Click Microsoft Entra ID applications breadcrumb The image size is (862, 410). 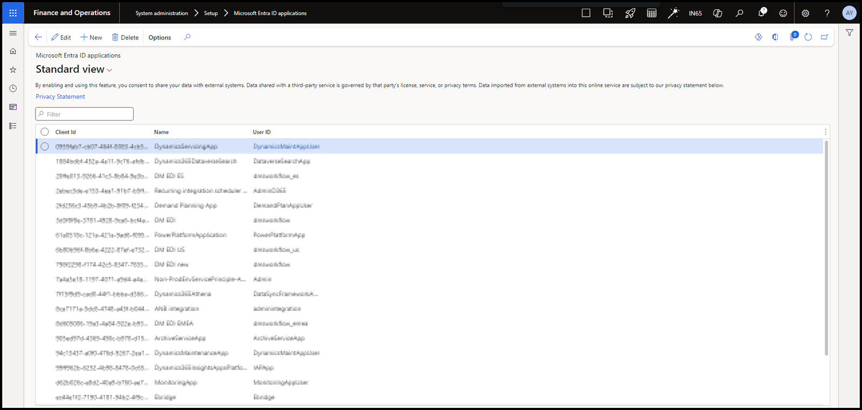[270, 13]
